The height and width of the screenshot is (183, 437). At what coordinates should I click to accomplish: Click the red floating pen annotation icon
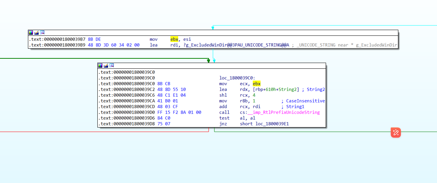396,133
